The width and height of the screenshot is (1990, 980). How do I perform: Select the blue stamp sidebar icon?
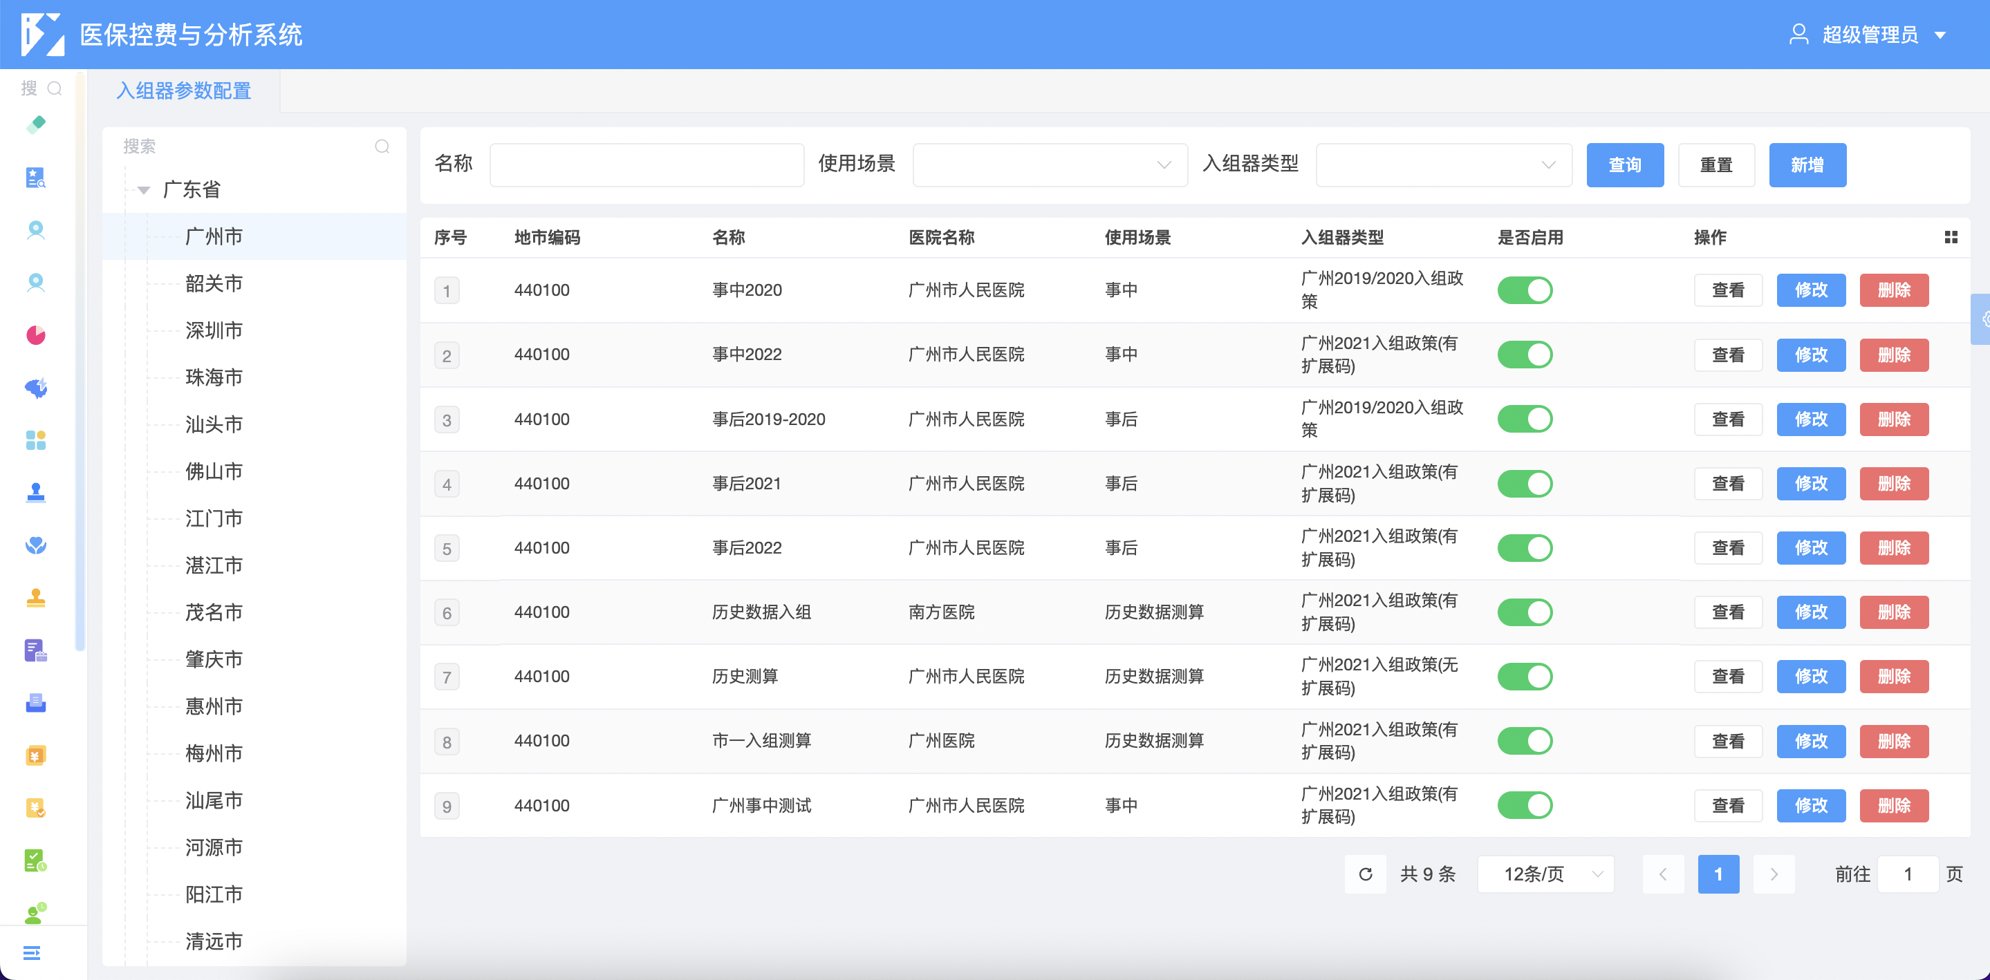(35, 492)
